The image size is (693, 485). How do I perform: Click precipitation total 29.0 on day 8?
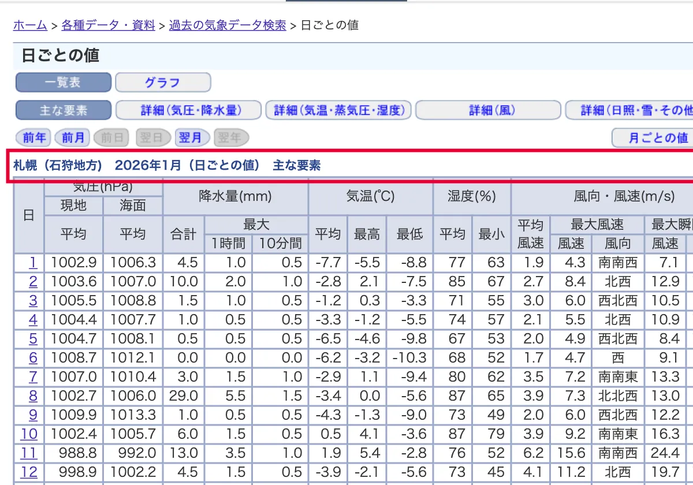click(184, 396)
